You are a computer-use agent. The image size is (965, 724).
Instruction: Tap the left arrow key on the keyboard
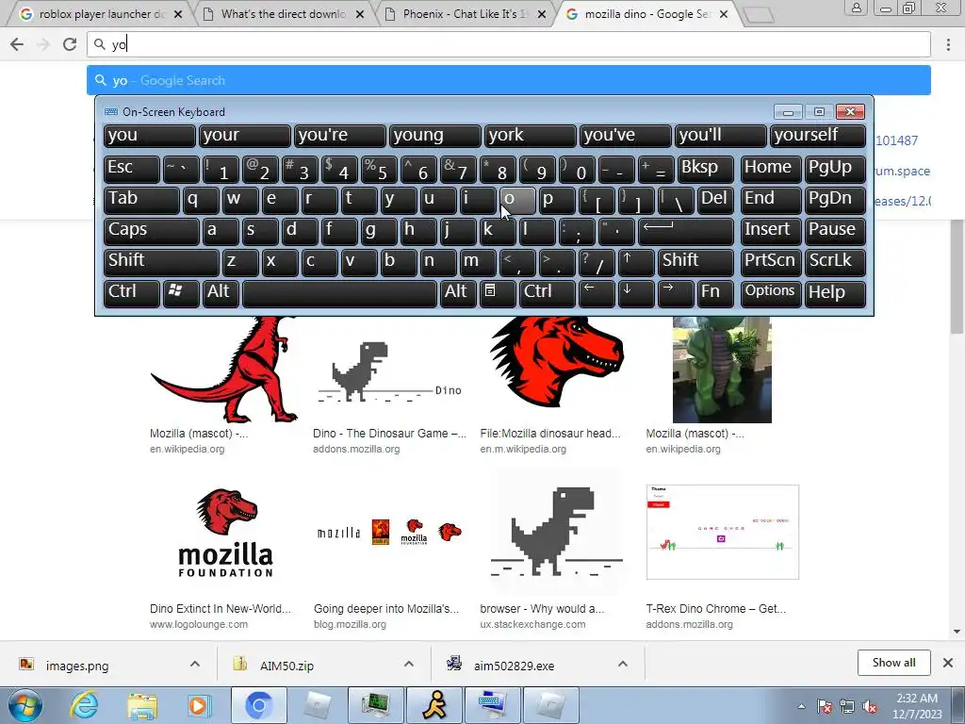[597, 293]
